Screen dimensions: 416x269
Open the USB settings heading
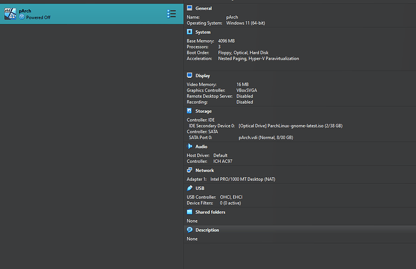coord(200,188)
